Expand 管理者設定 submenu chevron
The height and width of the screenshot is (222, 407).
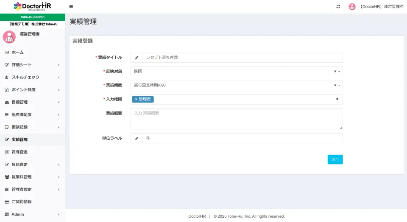click(x=59, y=189)
